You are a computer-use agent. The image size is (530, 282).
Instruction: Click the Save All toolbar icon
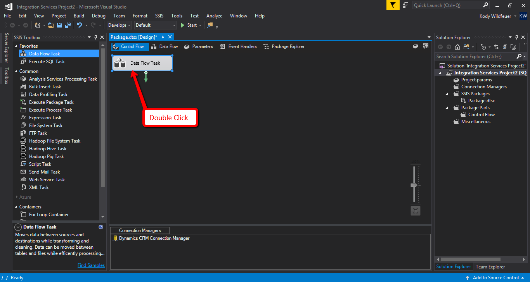68,25
